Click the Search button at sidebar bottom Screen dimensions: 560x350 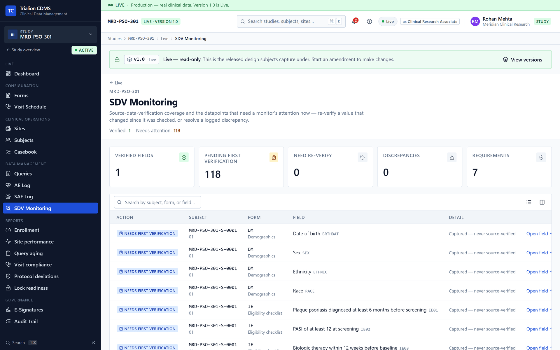point(21,343)
